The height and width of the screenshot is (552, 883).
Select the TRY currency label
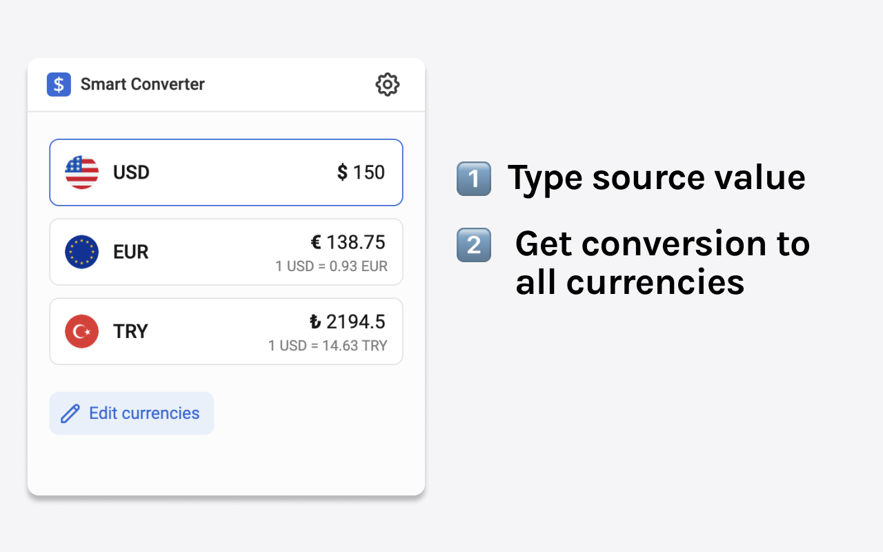coord(131,331)
